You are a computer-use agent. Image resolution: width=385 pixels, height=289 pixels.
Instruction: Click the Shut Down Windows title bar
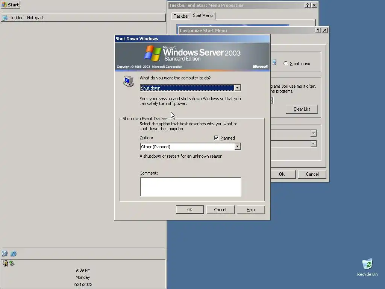(192, 39)
